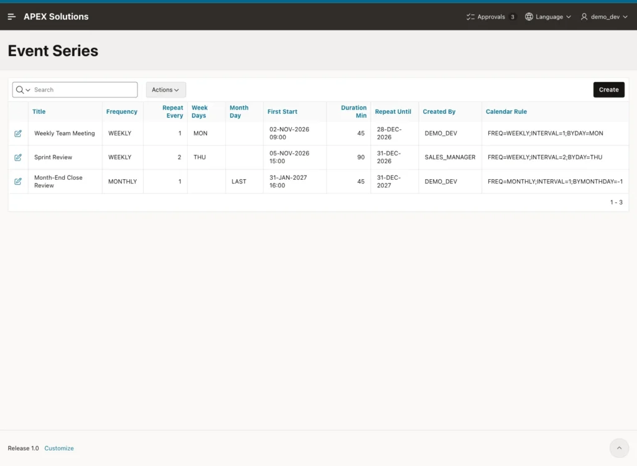Click the SALES_MANAGER created-by cell
The image size is (637, 466).
coord(450,157)
